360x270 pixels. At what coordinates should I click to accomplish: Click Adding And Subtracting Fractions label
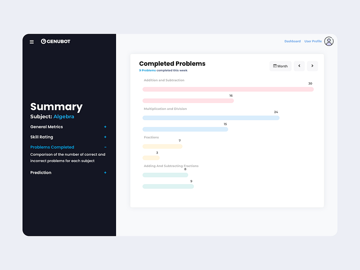point(171,166)
